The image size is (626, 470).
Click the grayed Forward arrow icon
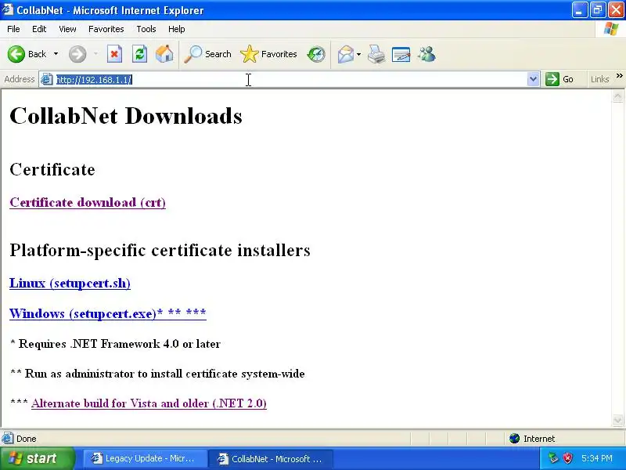[77, 54]
